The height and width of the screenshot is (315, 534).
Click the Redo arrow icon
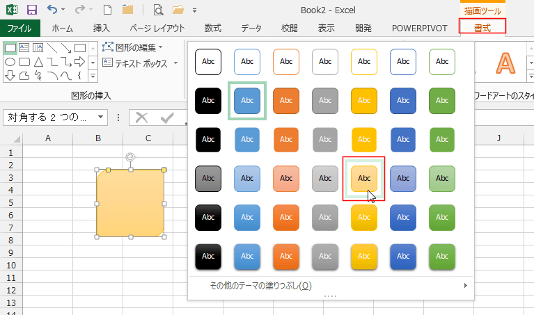point(79,10)
